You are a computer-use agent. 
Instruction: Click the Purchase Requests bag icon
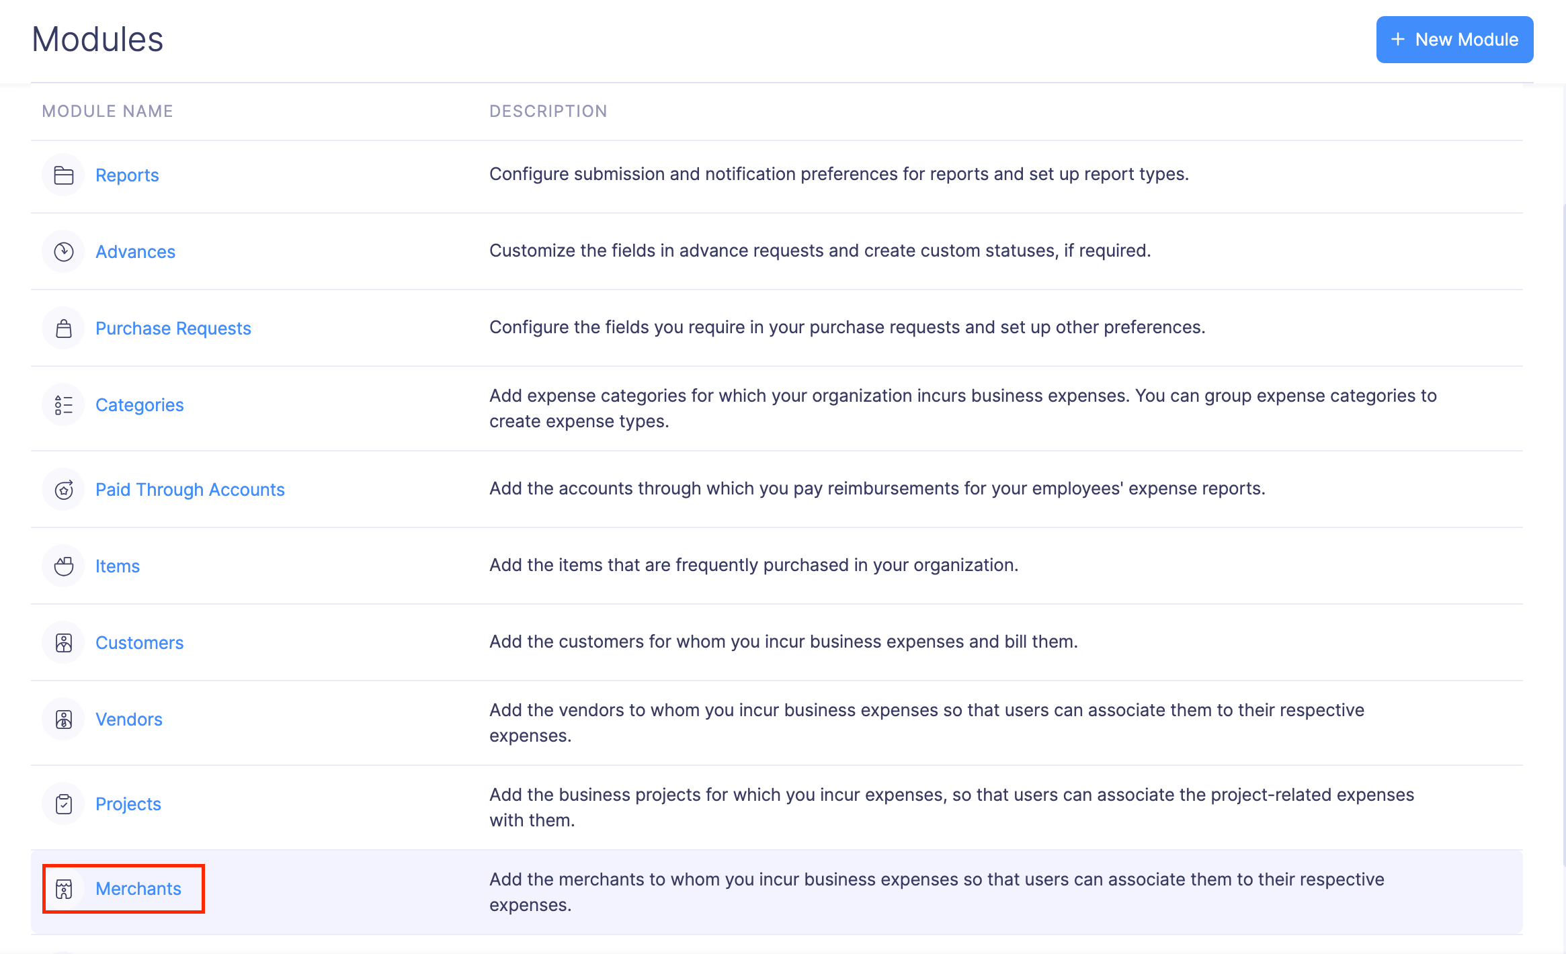(64, 329)
